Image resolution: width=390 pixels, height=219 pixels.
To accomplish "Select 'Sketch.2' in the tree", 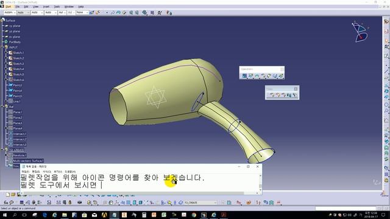I will [18, 58].
